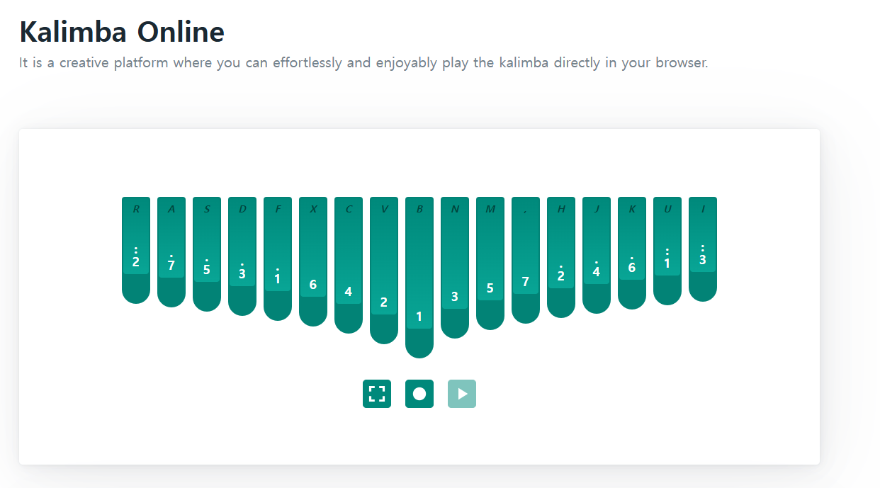The height and width of the screenshot is (488, 880).
Task: Enter fullscreen mode with the expand icon
Action: tap(377, 394)
